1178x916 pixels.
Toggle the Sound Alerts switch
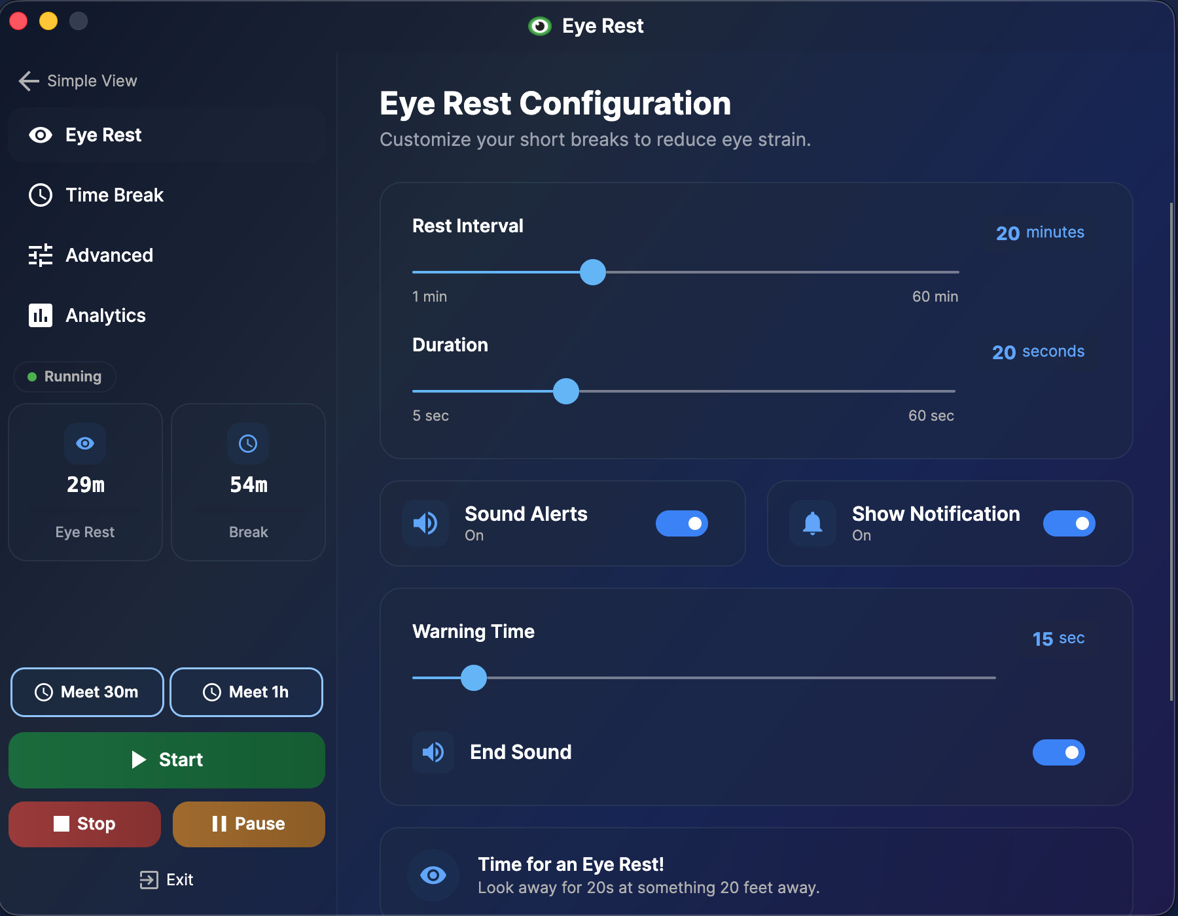(x=682, y=523)
